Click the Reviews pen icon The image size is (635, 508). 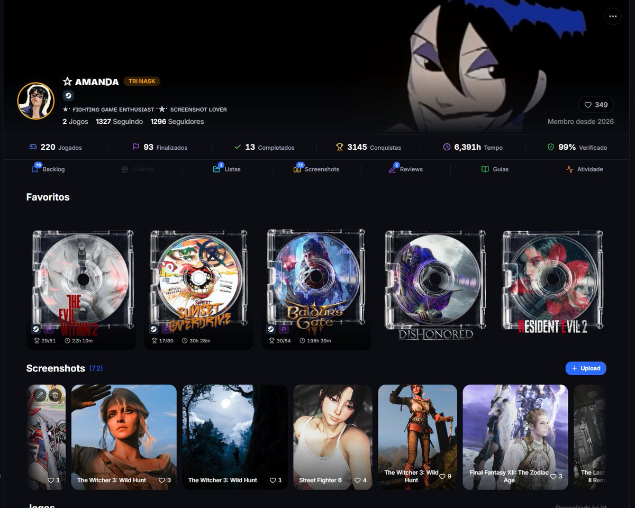pos(392,169)
